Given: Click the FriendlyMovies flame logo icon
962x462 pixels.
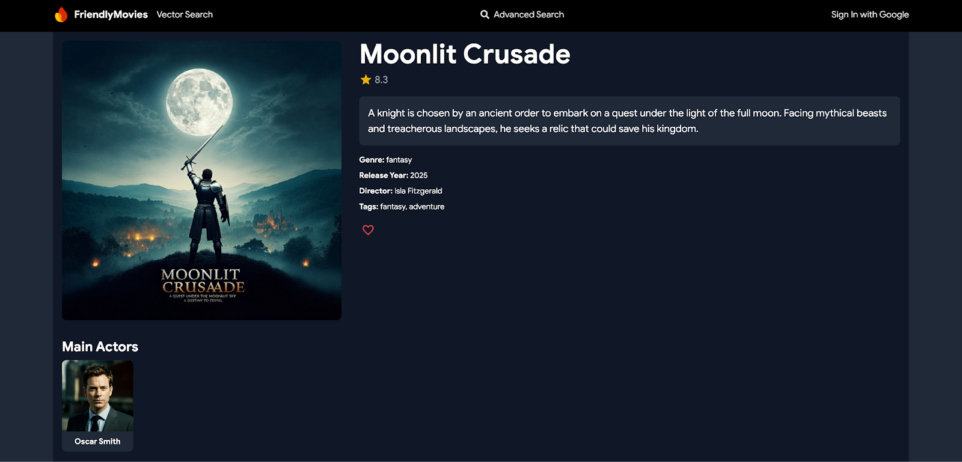Looking at the screenshot, I should pos(61,14).
